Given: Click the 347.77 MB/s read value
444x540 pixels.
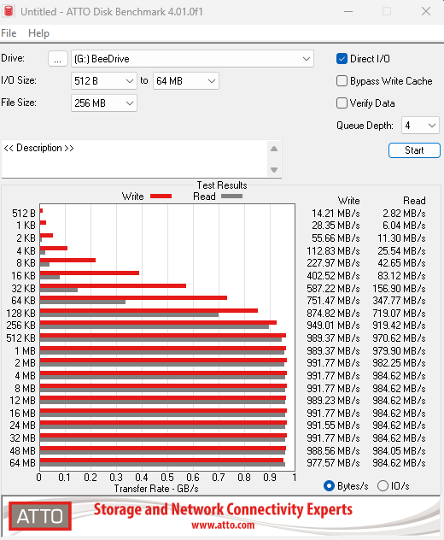Looking at the screenshot, I should click(399, 301).
